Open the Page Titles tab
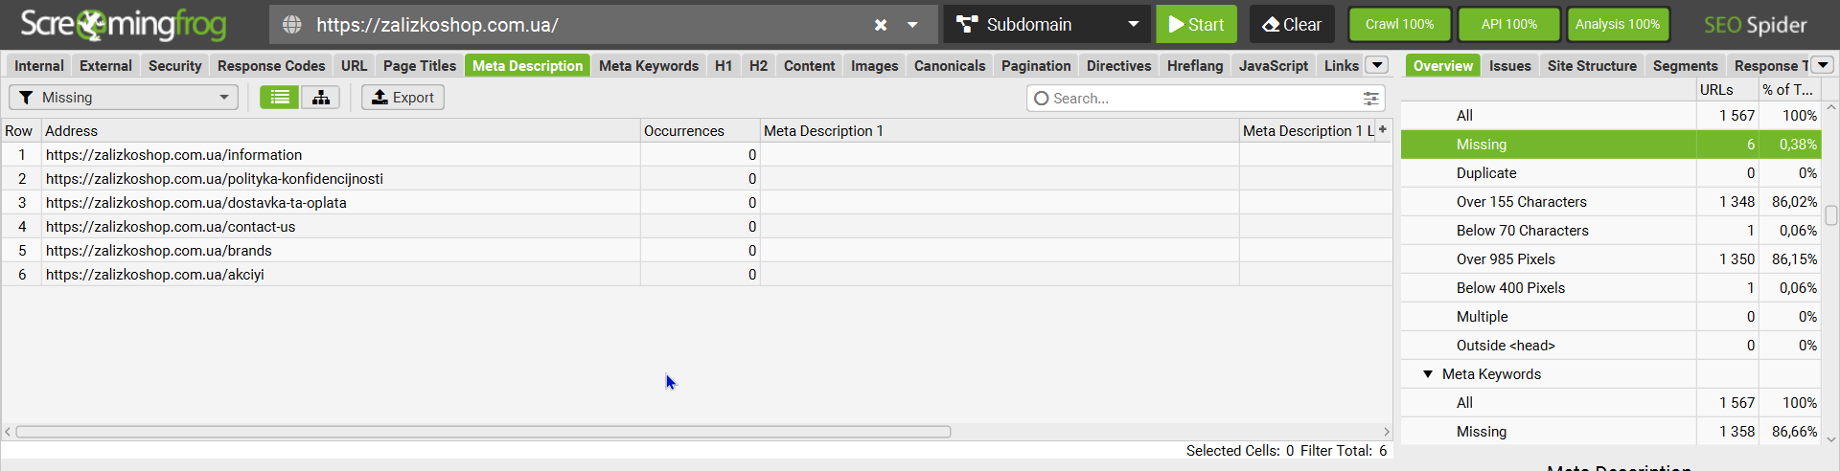 click(420, 65)
